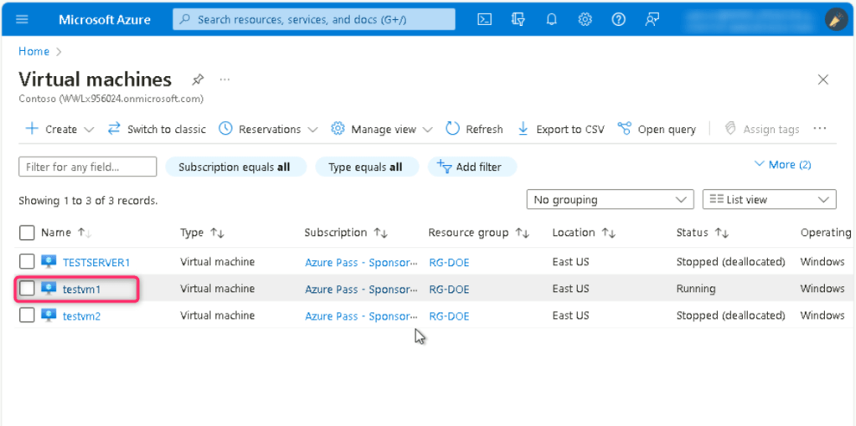Click the Filter for any field box
Viewport: 856px width, 426px height.
click(87, 167)
